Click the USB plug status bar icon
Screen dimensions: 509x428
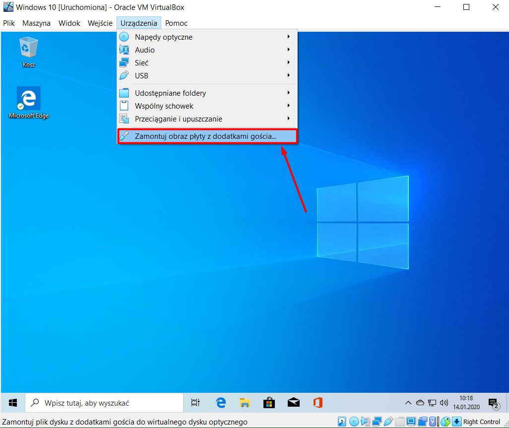[x=388, y=422]
